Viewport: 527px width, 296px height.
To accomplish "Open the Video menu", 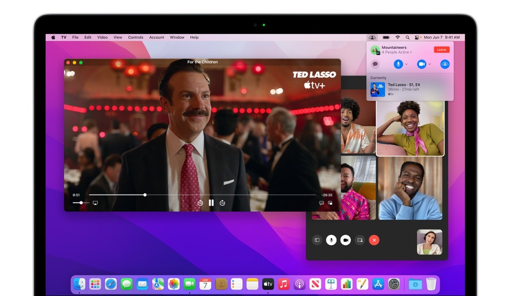I will coord(102,37).
